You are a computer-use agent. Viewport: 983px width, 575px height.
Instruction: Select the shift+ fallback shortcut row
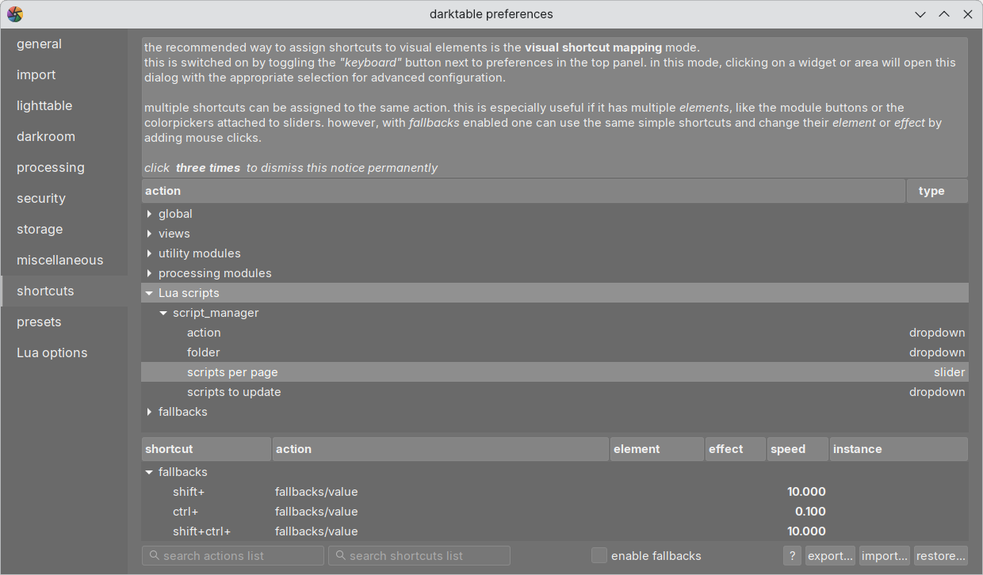coord(555,492)
